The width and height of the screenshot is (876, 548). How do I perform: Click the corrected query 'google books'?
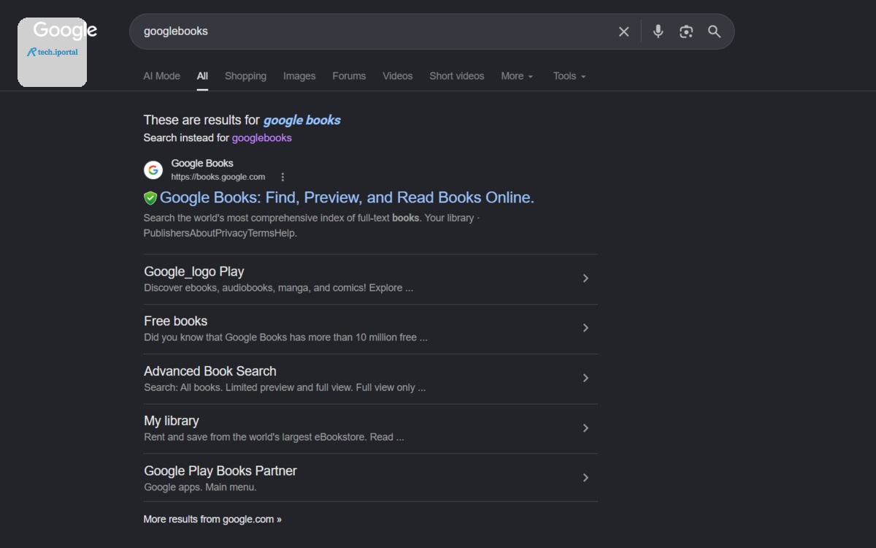point(301,120)
